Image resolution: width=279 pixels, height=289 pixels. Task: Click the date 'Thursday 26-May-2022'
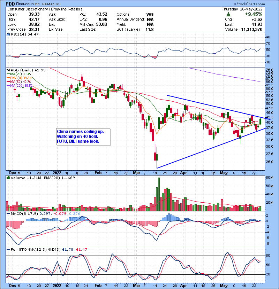click(x=242, y=9)
